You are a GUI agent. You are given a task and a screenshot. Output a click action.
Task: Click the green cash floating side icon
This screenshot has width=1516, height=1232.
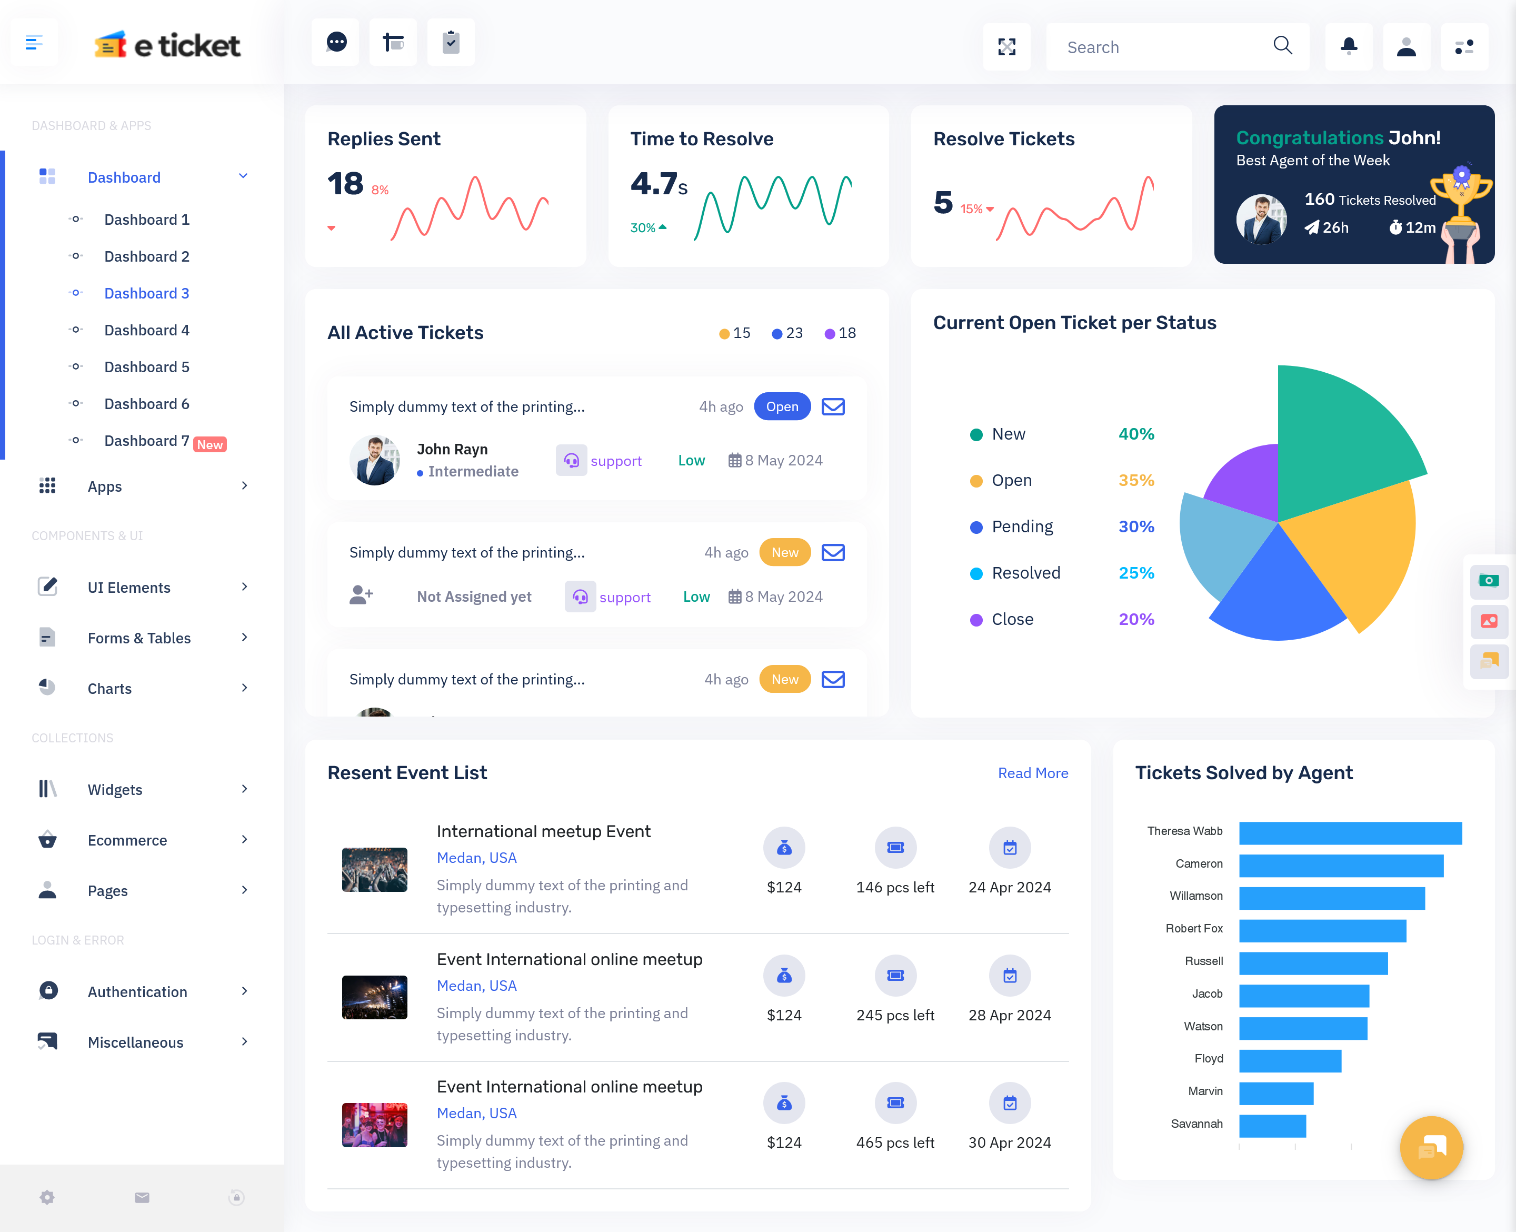(1489, 581)
